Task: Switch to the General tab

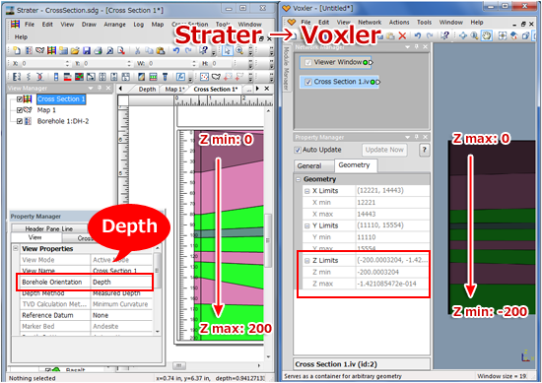Action: (309, 165)
